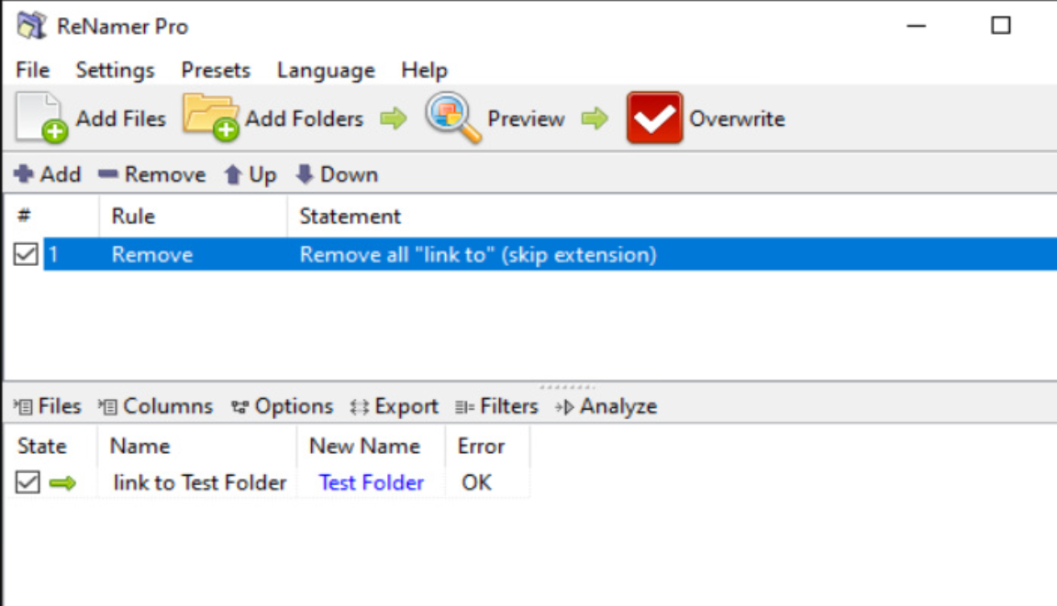Uncheck the 'link to Test Folder' file checkbox
Image resolution: width=1057 pixels, height=606 pixels.
point(28,482)
